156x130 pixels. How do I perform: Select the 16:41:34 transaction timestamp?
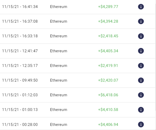point(20,7)
